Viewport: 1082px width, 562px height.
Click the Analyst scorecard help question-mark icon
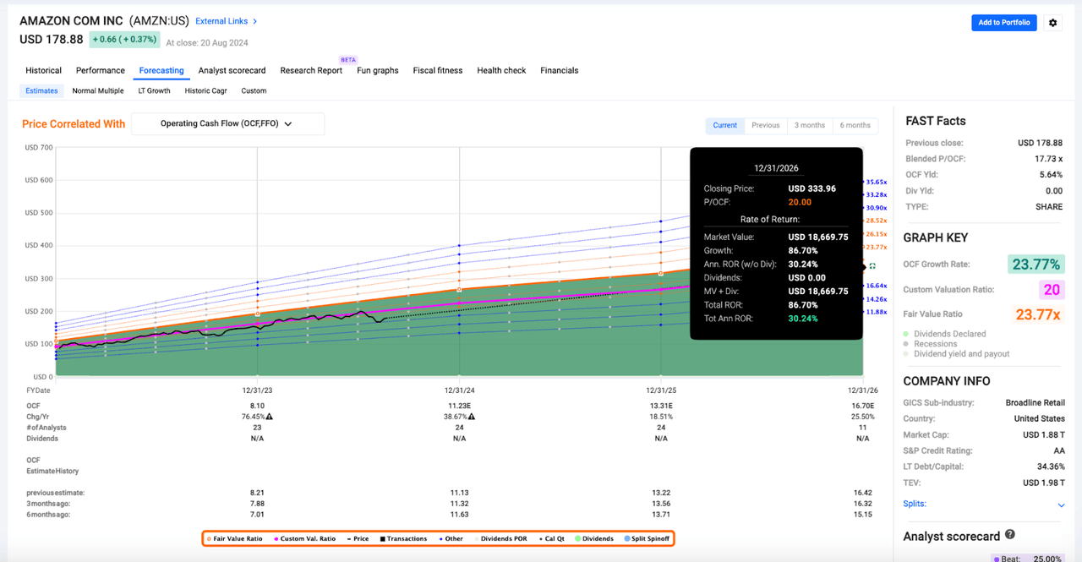1010,535
